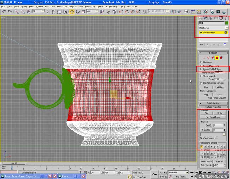Collapse the Surface Properties rollout
The image size is (230, 179).
pyautogui.click(x=213, y=107)
